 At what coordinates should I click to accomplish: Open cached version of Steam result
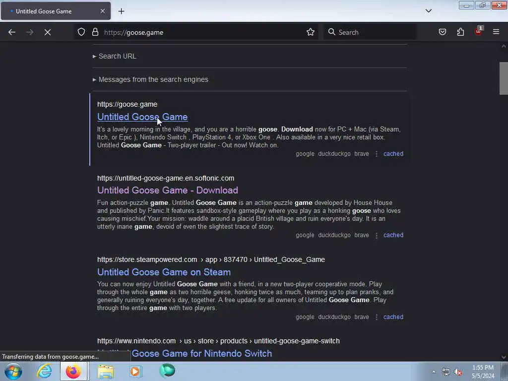393,317
